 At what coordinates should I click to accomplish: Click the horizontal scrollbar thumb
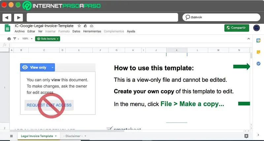click(x=67, y=131)
